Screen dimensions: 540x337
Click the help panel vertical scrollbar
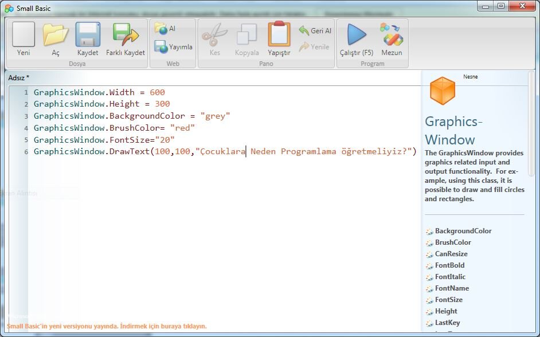531,124
